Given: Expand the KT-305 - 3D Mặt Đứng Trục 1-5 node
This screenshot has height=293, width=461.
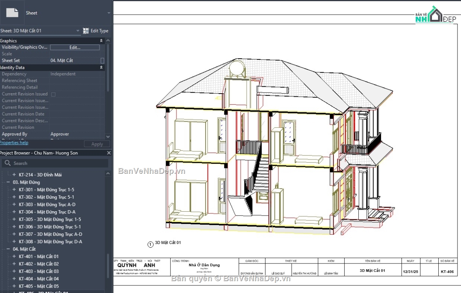Looking at the screenshot, I should [x=14, y=219].
